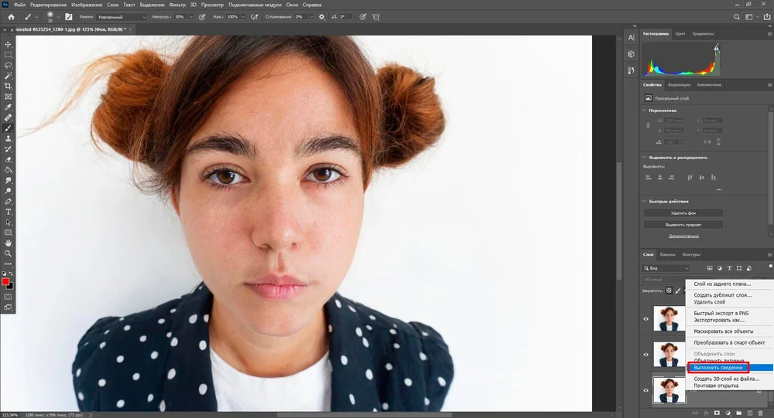Open the blend mode dropdown 'Нормальный'
774x418 pixels.
[x=122, y=17]
